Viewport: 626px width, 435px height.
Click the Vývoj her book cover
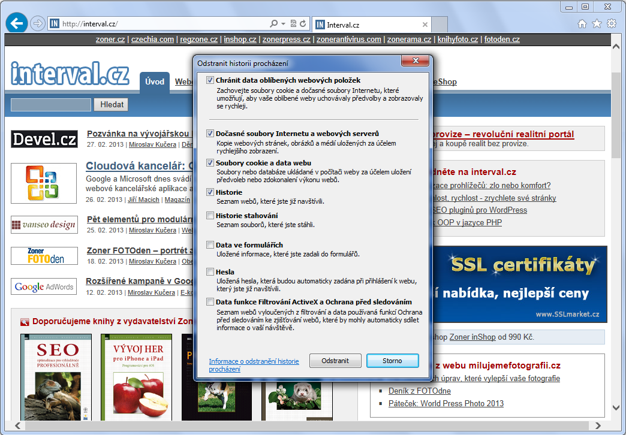[x=137, y=377]
